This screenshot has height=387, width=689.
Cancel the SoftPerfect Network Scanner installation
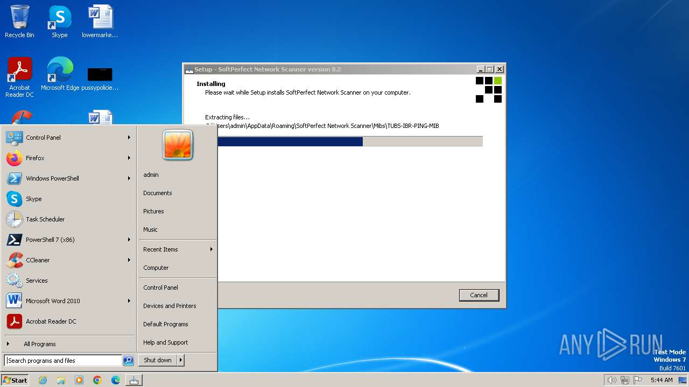(x=479, y=295)
